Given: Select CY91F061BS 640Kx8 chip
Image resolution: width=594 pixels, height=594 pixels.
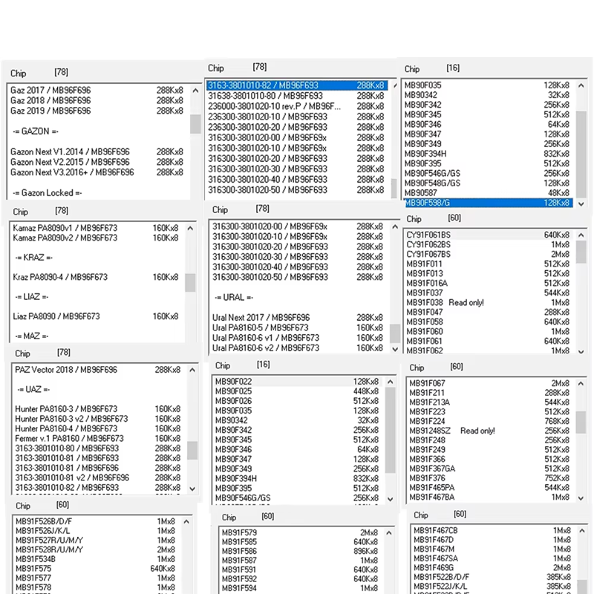Looking at the screenshot, I should click(x=489, y=235).
